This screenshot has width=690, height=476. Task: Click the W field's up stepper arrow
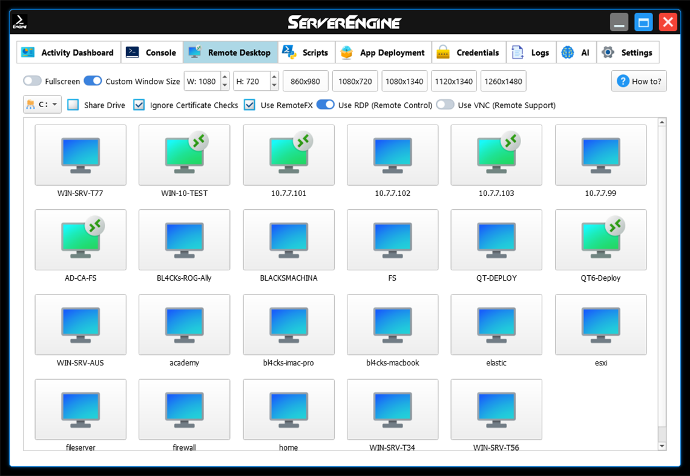pyautogui.click(x=224, y=77)
